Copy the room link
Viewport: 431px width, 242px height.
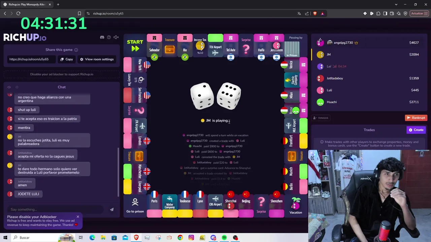[66, 59]
